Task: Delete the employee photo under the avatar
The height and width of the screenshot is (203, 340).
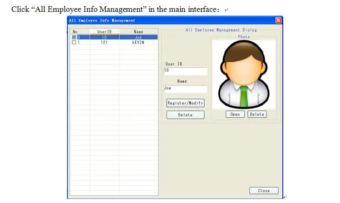Action: pos(257,114)
